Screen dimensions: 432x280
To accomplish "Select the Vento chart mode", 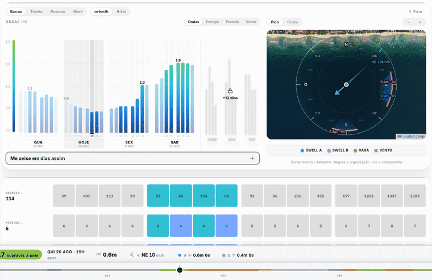I will coord(251,22).
